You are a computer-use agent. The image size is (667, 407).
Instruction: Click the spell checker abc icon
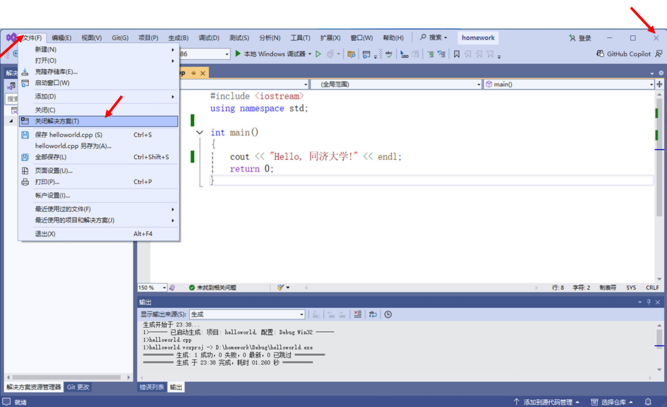[389, 54]
